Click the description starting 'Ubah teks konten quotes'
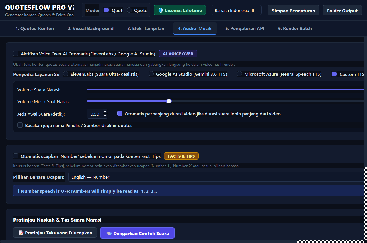Viewport: 367px width, 243px height. (124, 64)
